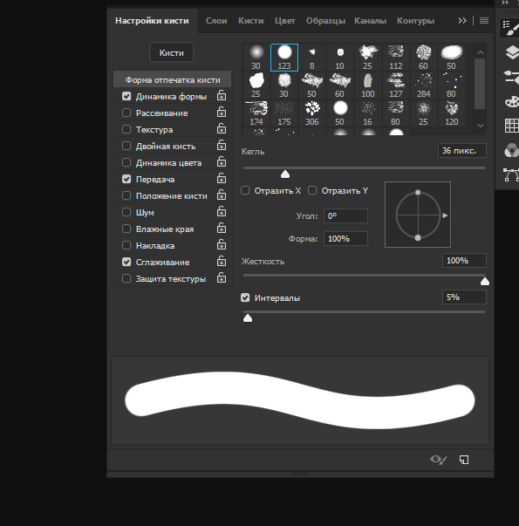Toggle the live brush tip preview eye icon
Screen dimensions: 519x526
coord(438,460)
